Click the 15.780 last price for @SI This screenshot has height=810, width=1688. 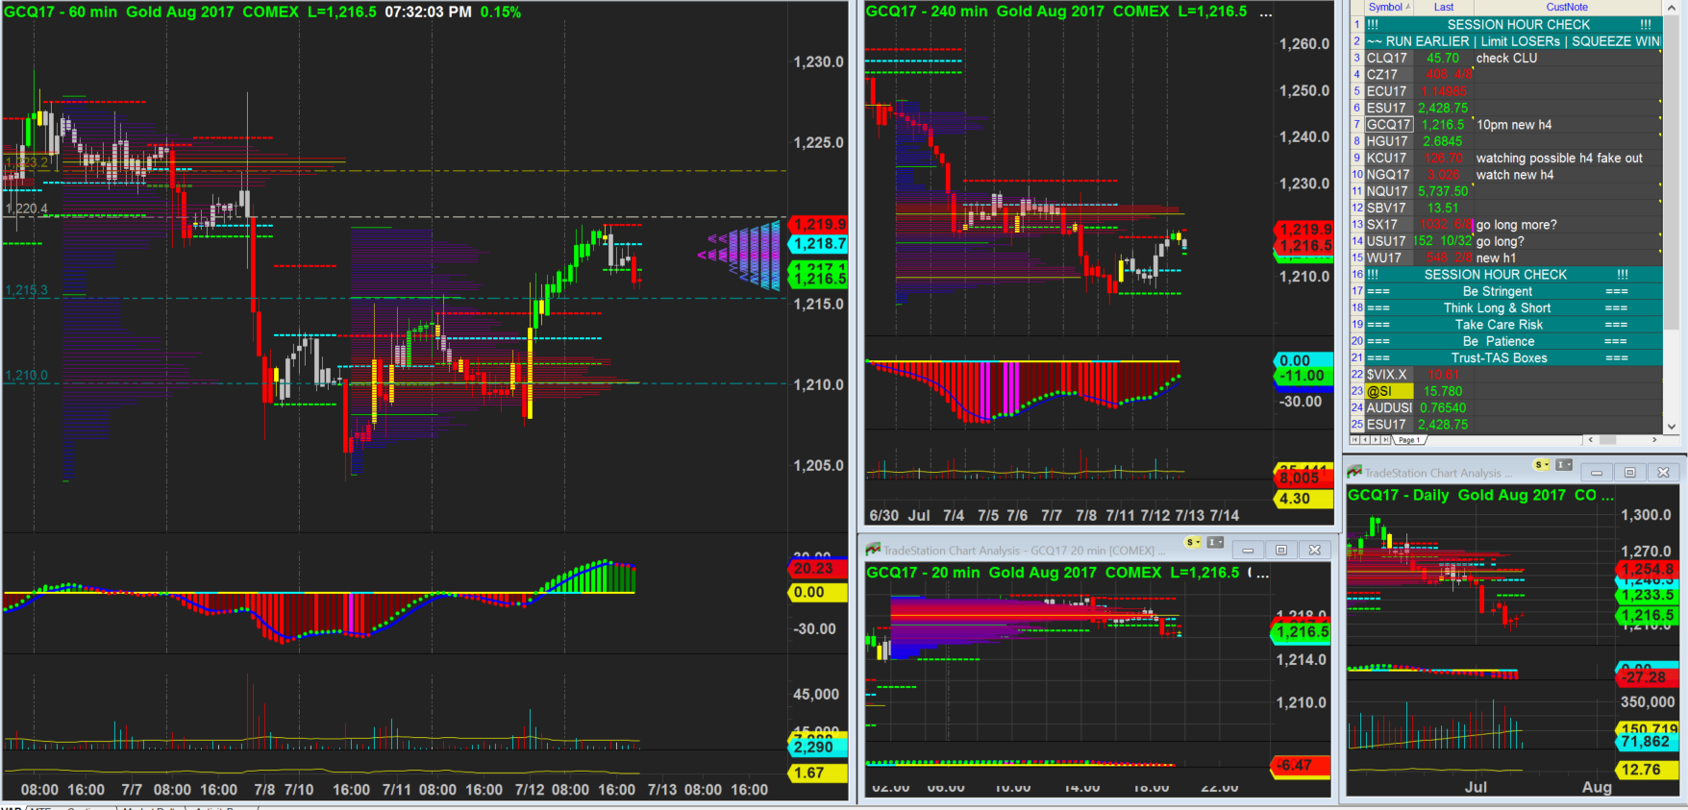tap(1443, 391)
